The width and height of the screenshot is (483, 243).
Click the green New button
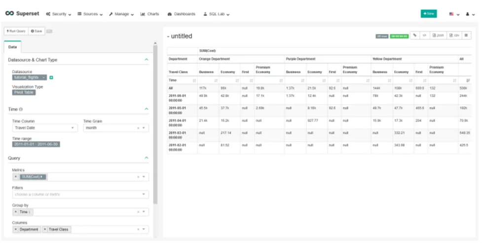coord(429,13)
